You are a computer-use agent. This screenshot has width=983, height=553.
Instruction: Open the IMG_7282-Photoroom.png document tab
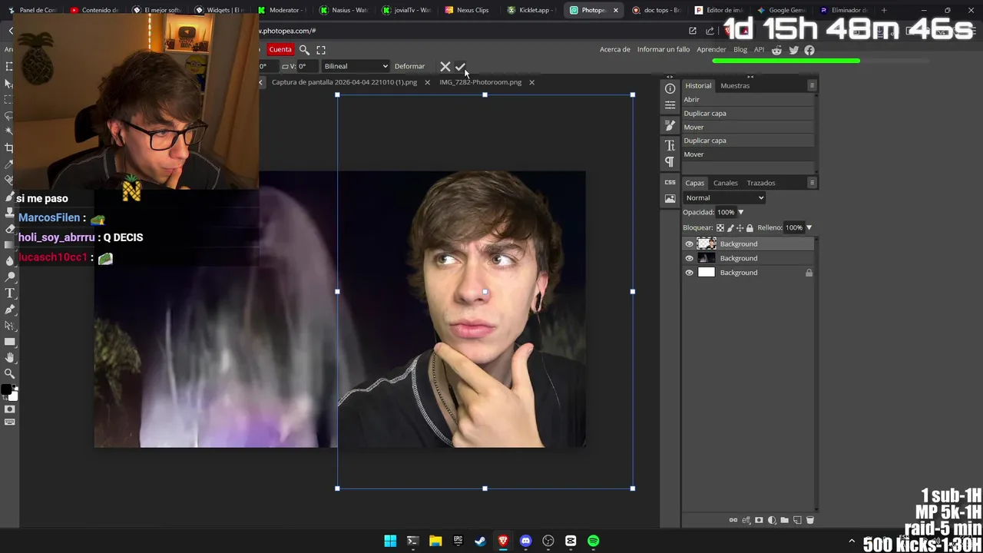pos(480,82)
